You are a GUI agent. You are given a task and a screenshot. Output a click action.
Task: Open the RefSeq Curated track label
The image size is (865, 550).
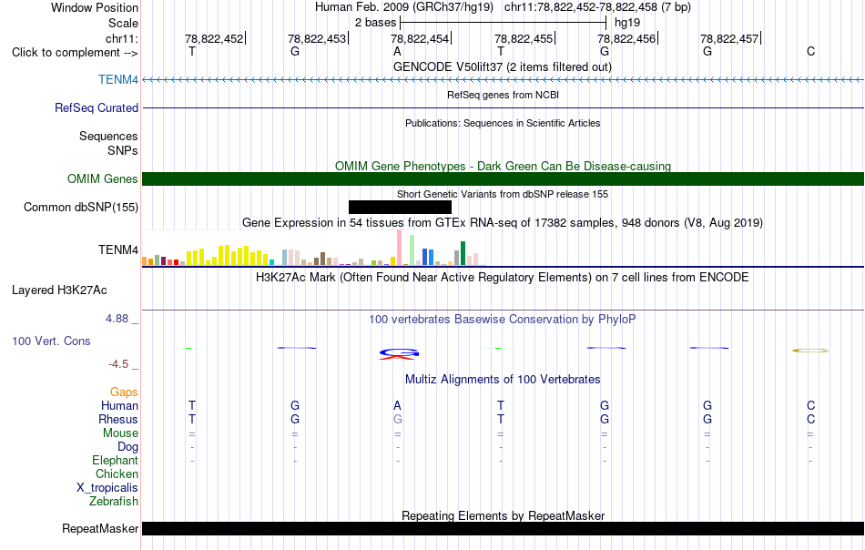click(96, 107)
